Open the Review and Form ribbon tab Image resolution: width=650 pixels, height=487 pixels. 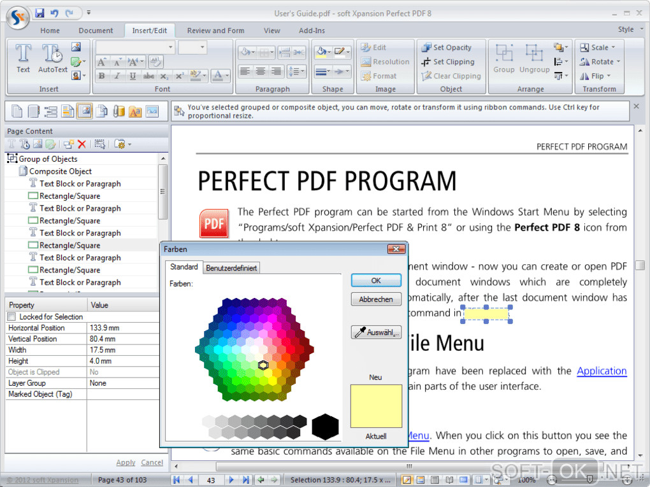(x=215, y=31)
